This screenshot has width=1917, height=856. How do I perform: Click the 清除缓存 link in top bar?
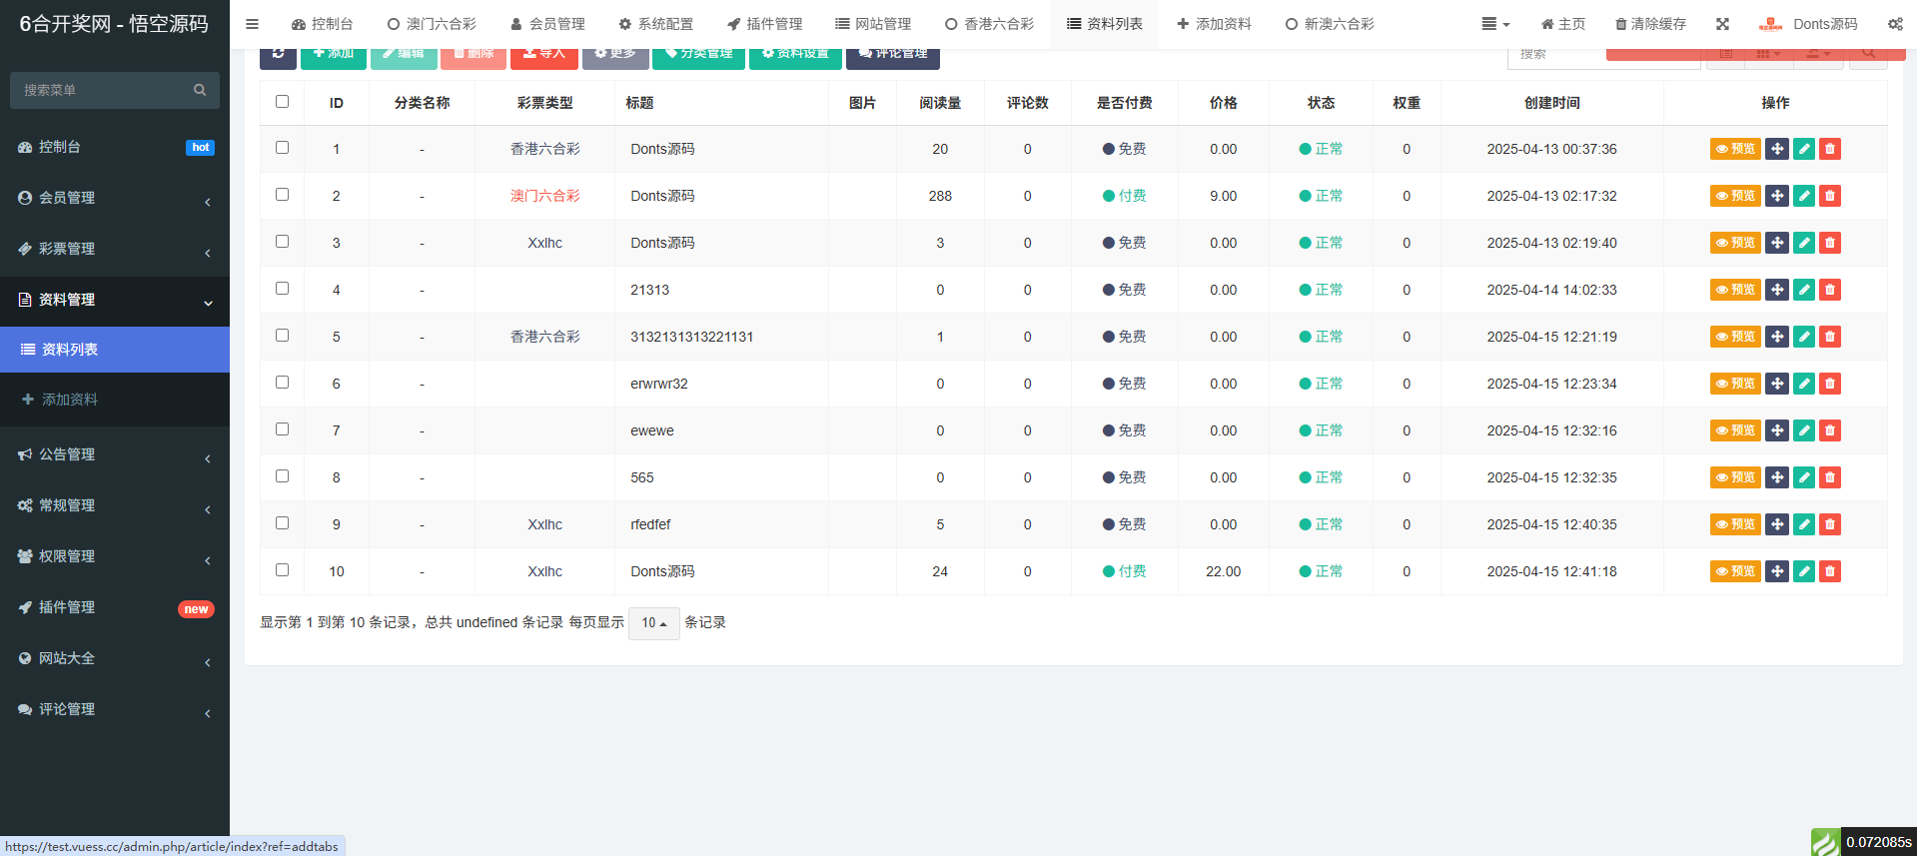click(x=1650, y=24)
